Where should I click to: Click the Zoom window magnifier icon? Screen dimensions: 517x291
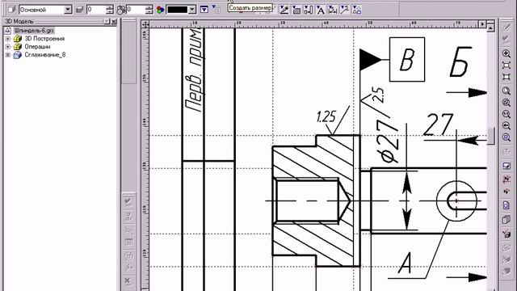tap(506, 91)
